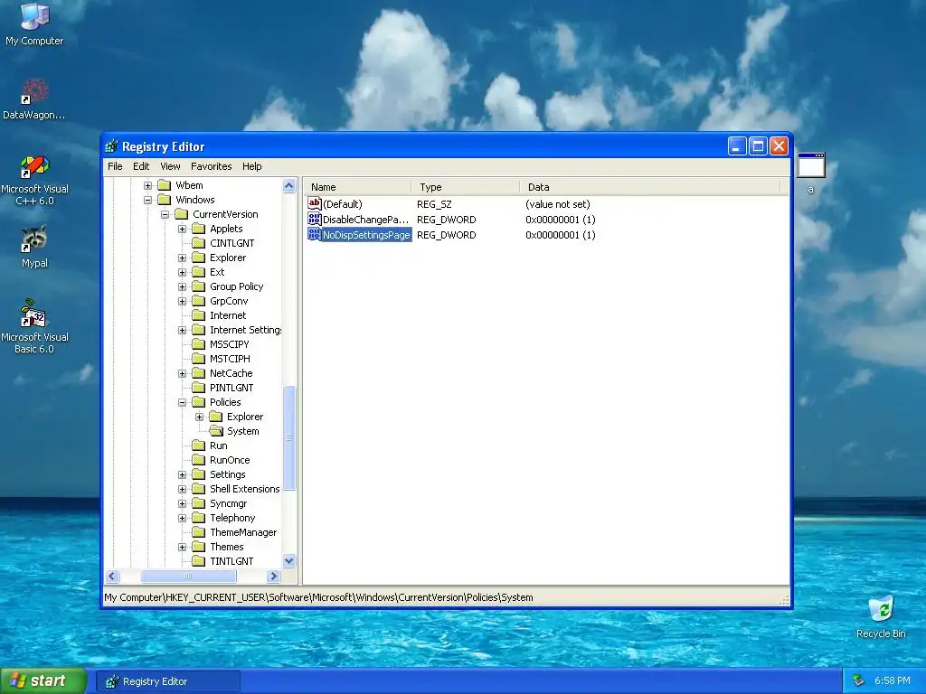Sort values by the Name column header

357,187
